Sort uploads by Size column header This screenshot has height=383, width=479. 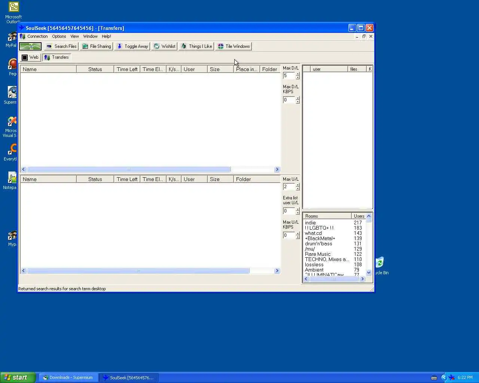[220, 179]
